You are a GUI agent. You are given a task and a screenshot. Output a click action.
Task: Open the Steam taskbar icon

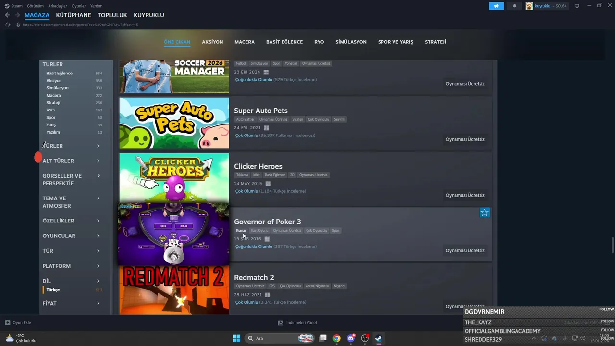[x=379, y=338]
